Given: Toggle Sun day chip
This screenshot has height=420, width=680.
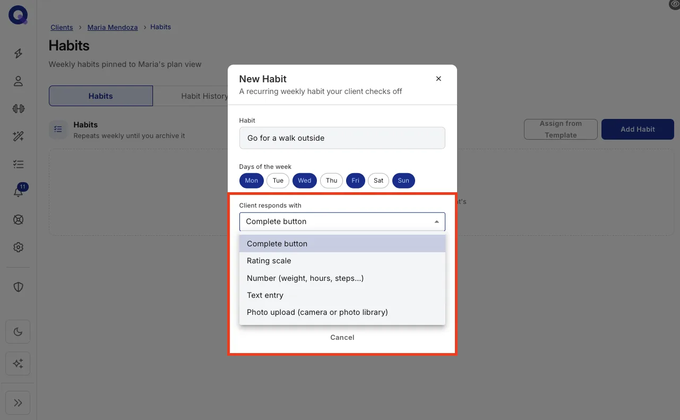Looking at the screenshot, I should pos(403,181).
